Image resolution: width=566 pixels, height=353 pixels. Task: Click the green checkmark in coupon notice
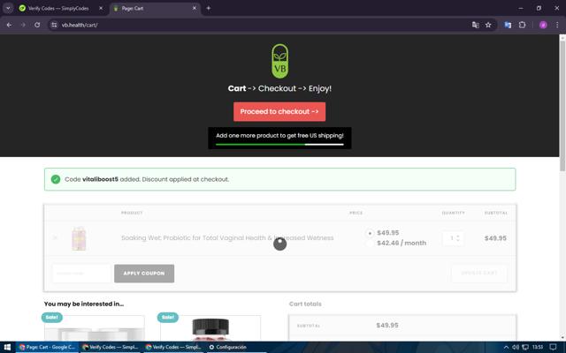click(x=56, y=179)
